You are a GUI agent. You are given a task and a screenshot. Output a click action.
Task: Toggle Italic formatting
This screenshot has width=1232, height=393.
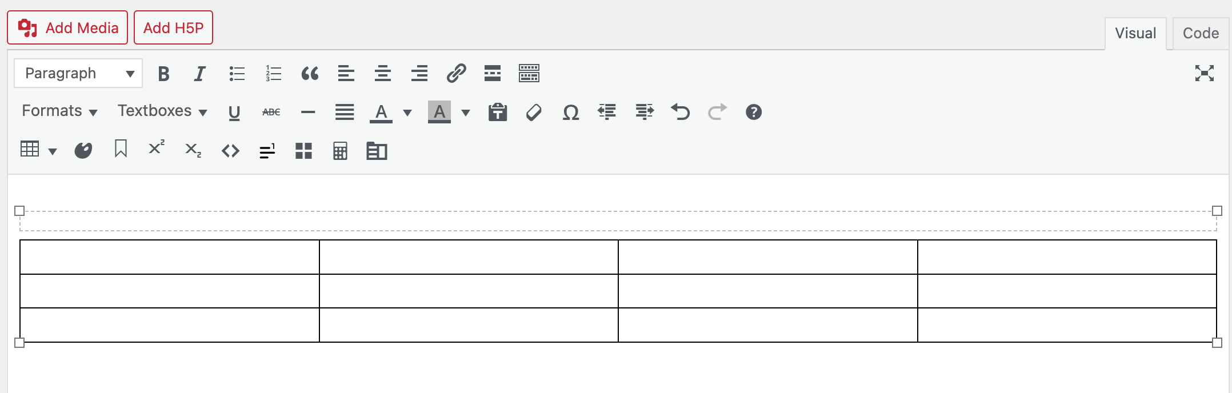click(x=199, y=74)
